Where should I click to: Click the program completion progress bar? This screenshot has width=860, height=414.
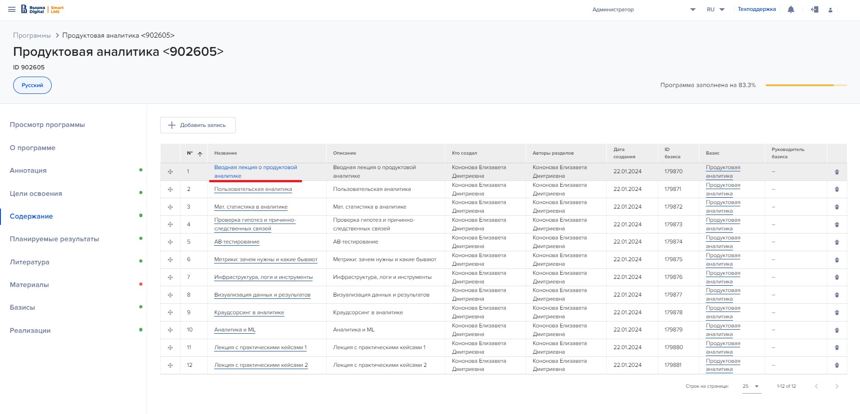point(806,85)
